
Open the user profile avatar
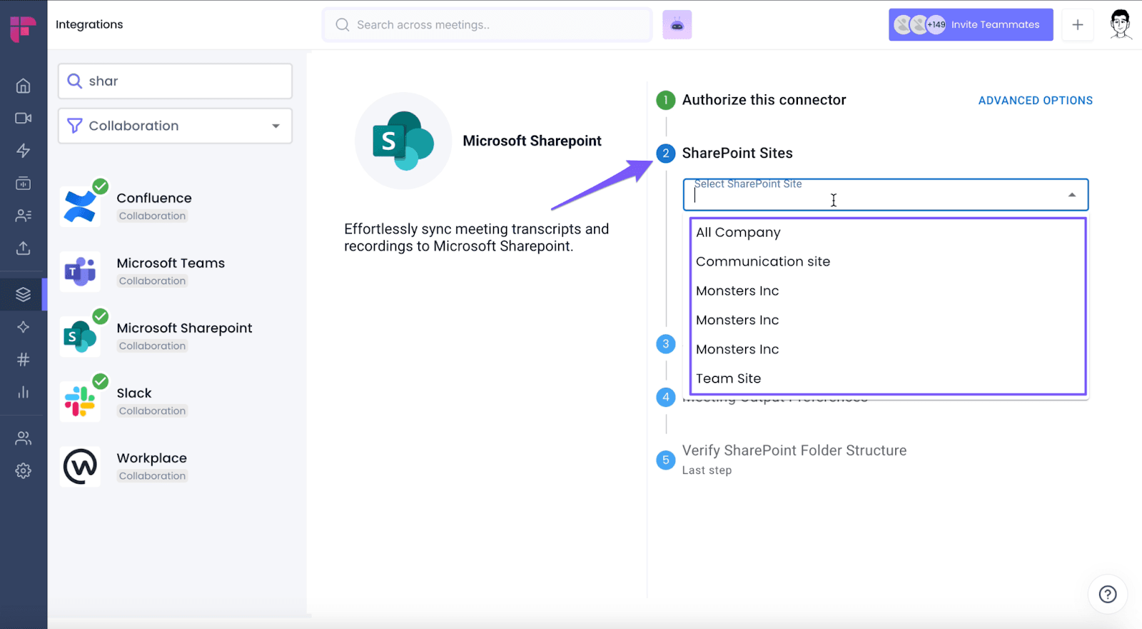click(x=1121, y=24)
